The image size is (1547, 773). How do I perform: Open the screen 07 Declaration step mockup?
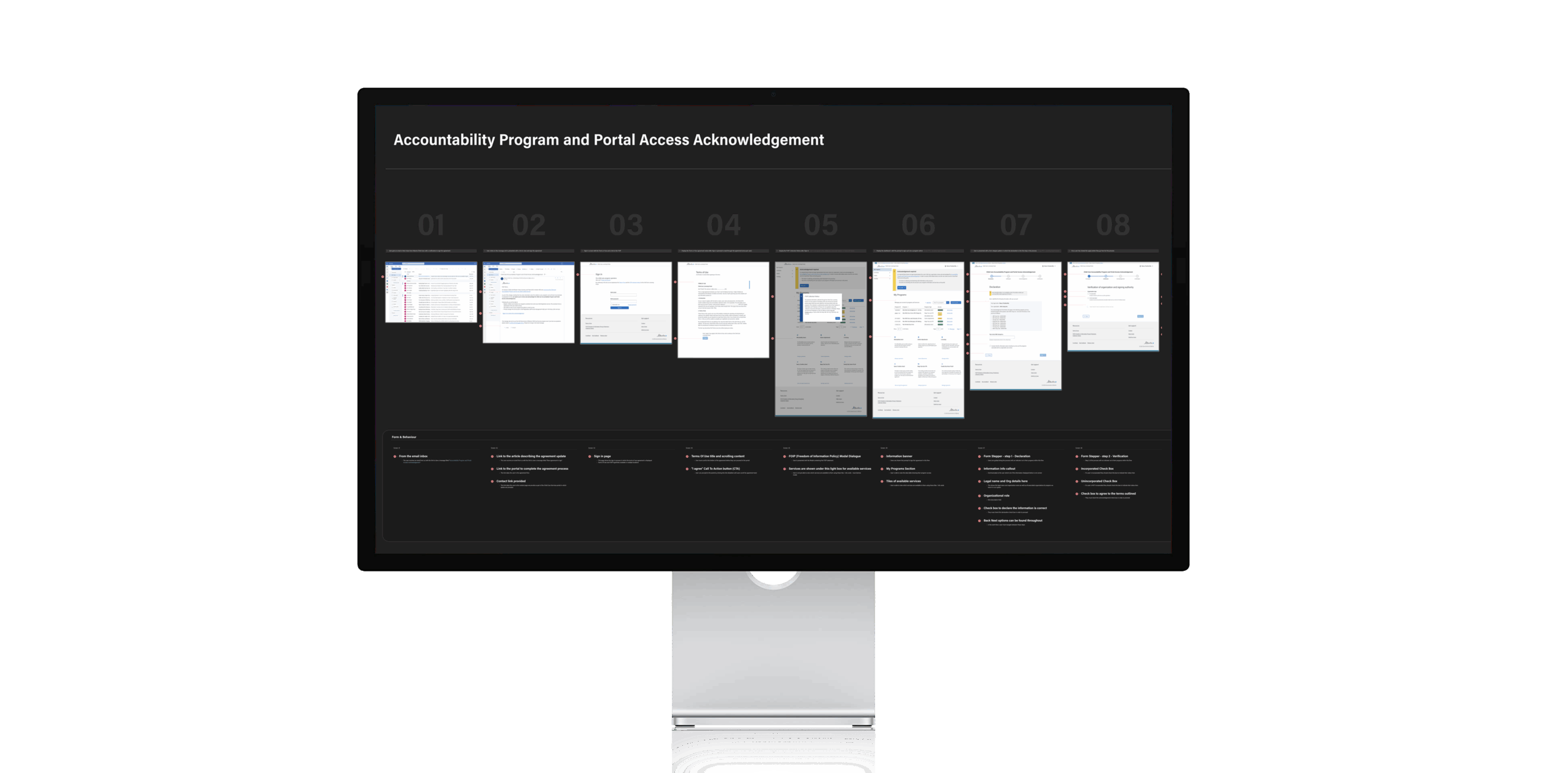point(1016,326)
